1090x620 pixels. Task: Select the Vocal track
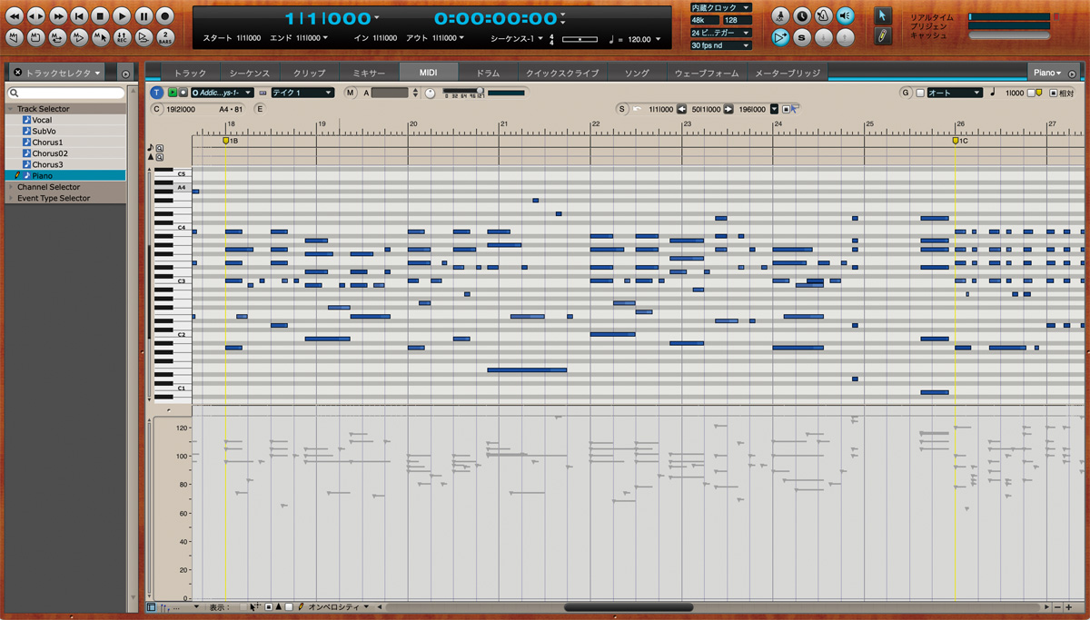[65, 120]
